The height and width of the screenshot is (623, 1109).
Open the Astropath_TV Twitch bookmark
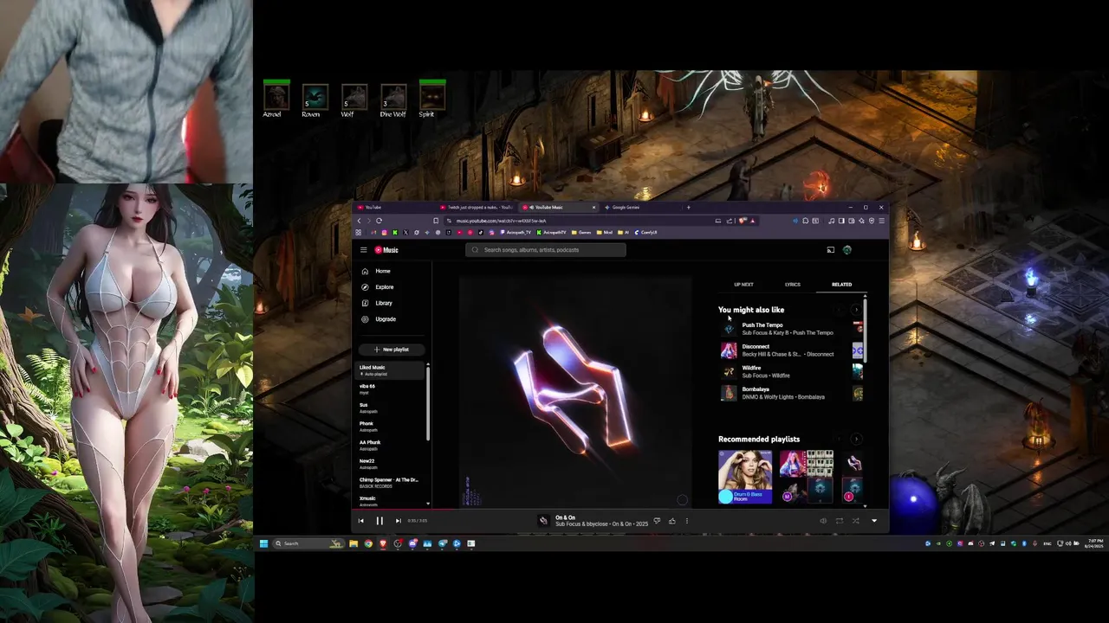516,233
